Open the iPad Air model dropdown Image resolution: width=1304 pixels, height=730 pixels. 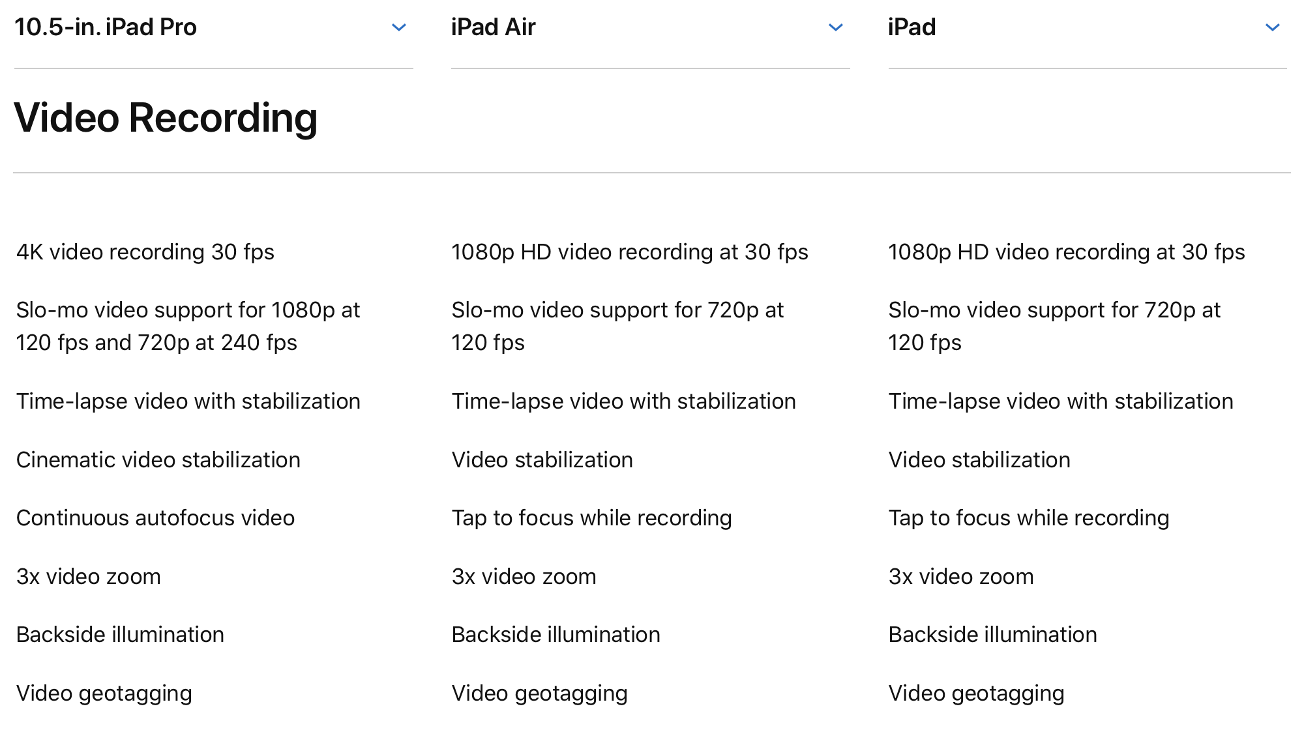[x=650, y=27]
